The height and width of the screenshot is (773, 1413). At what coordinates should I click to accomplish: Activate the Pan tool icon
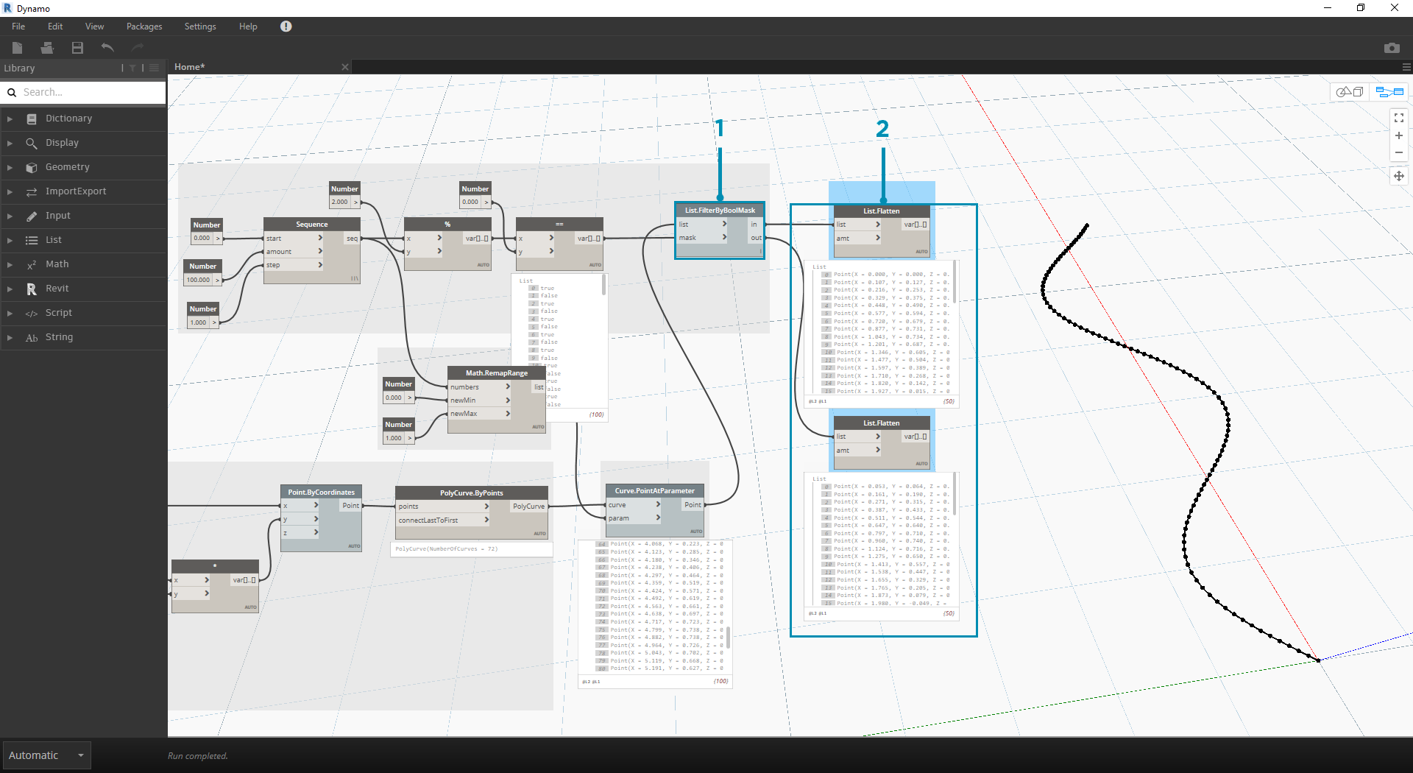pos(1398,176)
